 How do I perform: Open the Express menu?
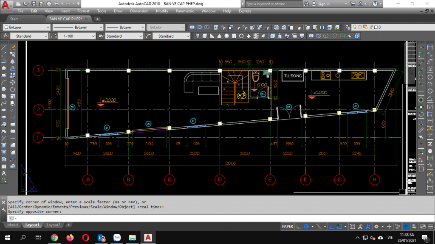(245, 11)
